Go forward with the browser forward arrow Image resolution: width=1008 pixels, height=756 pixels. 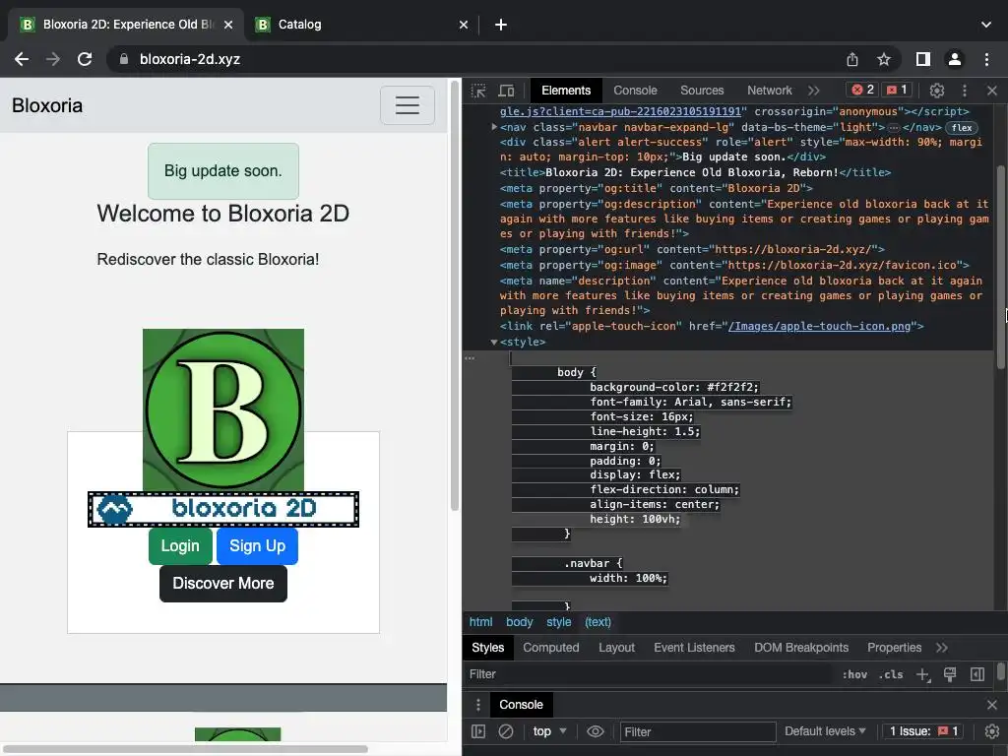tap(53, 59)
